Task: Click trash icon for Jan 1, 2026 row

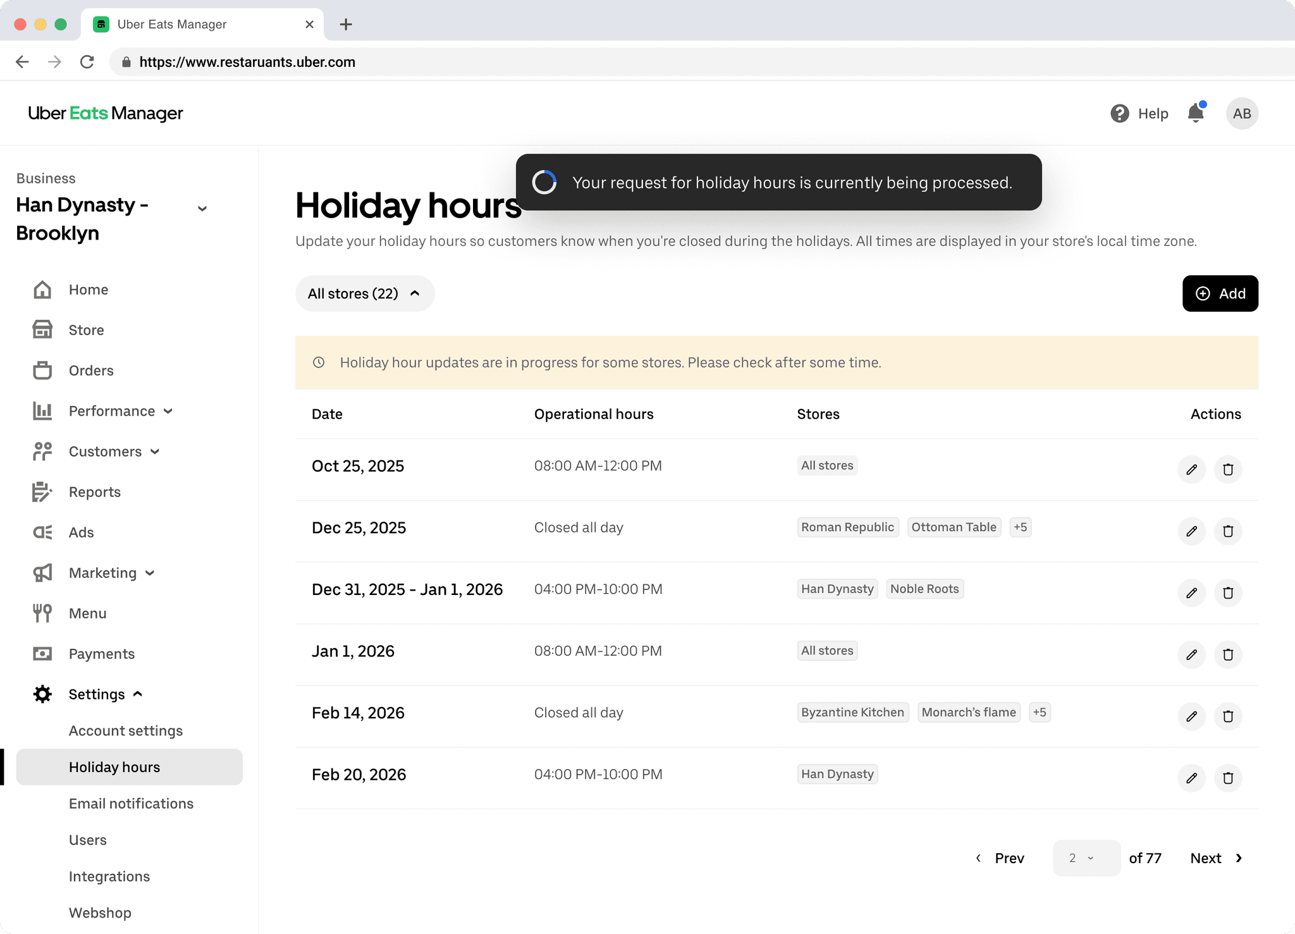Action: tap(1227, 654)
